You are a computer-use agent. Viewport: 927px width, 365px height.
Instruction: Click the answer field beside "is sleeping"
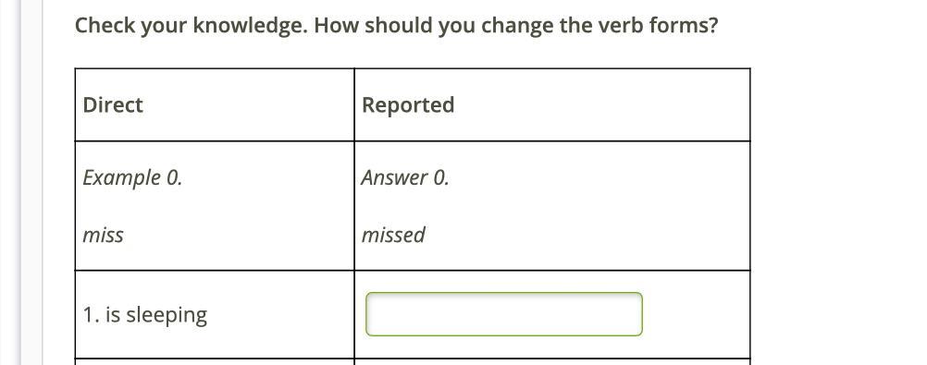tap(503, 314)
